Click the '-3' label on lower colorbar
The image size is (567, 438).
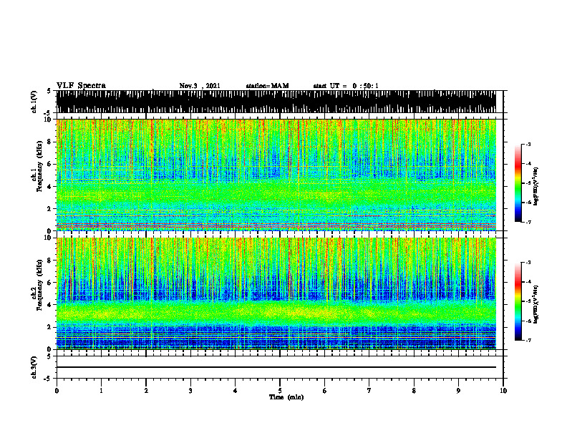[528, 263]
